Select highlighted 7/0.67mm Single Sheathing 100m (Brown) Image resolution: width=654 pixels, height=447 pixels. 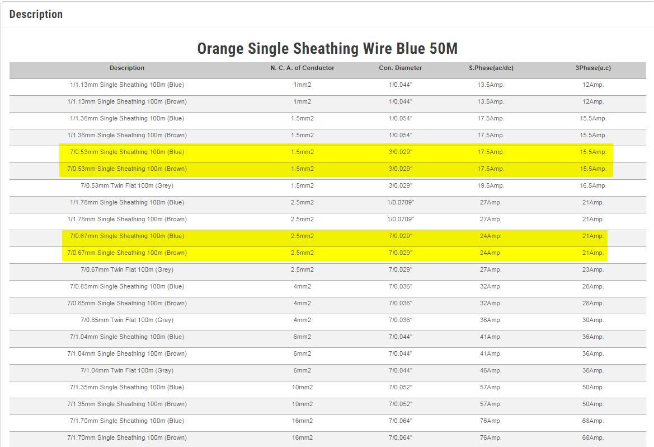pyautogui.click(x=327, y=255)
